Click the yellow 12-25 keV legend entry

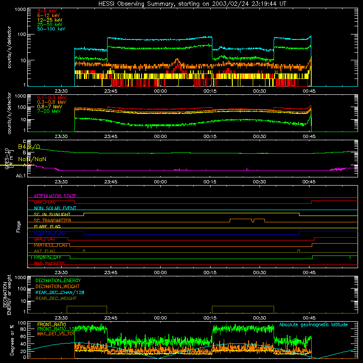pyautogui.click(x=50, y=20)
